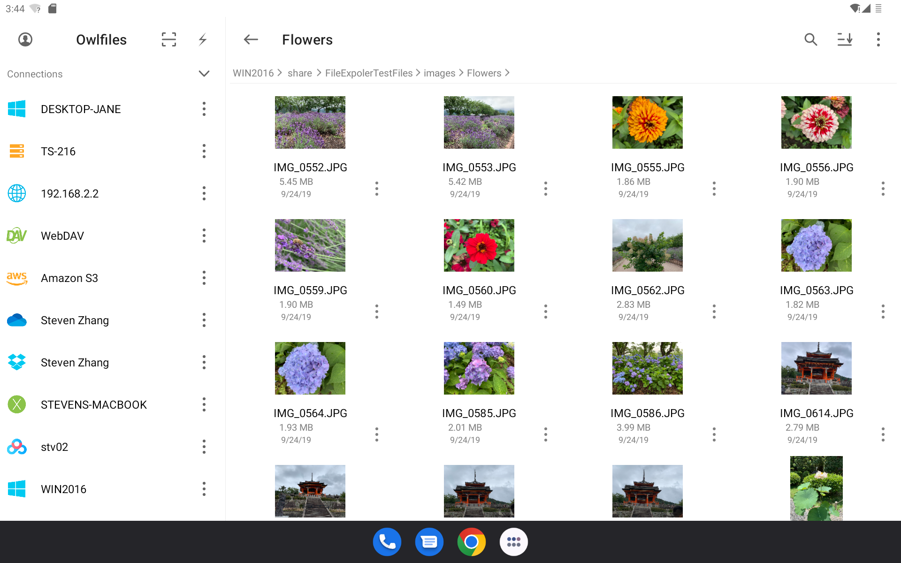Viewport: 901px width, 563px height.
Task: Open more options for IMG_0564.JPG
Action: click(377, 434)
